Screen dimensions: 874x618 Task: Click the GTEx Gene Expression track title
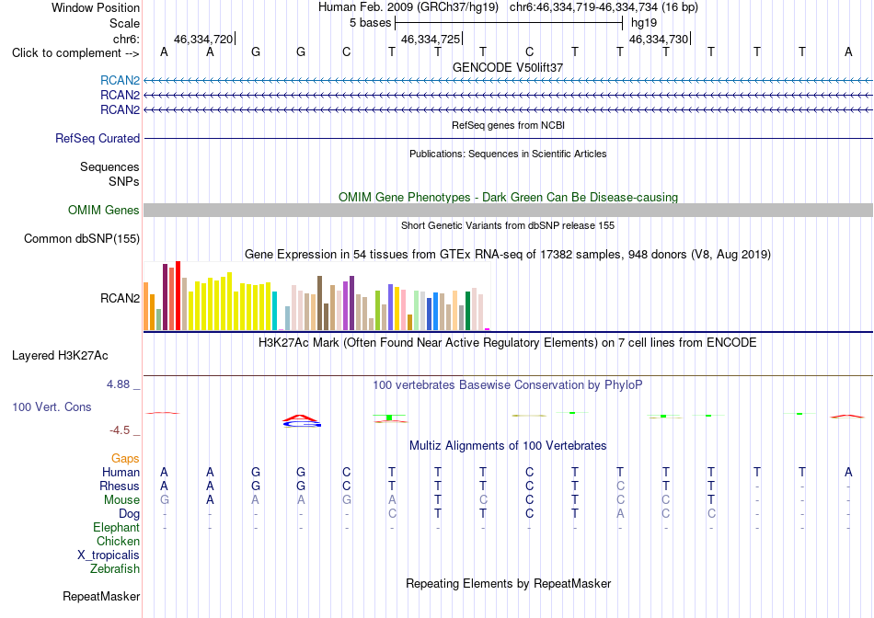[x=508, y=255]
